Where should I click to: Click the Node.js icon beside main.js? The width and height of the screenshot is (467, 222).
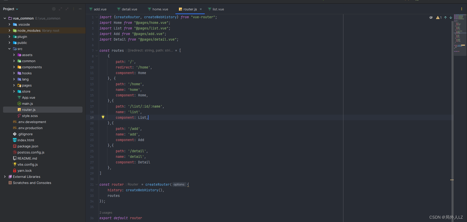pyautogui.click(x=19, y=104)
